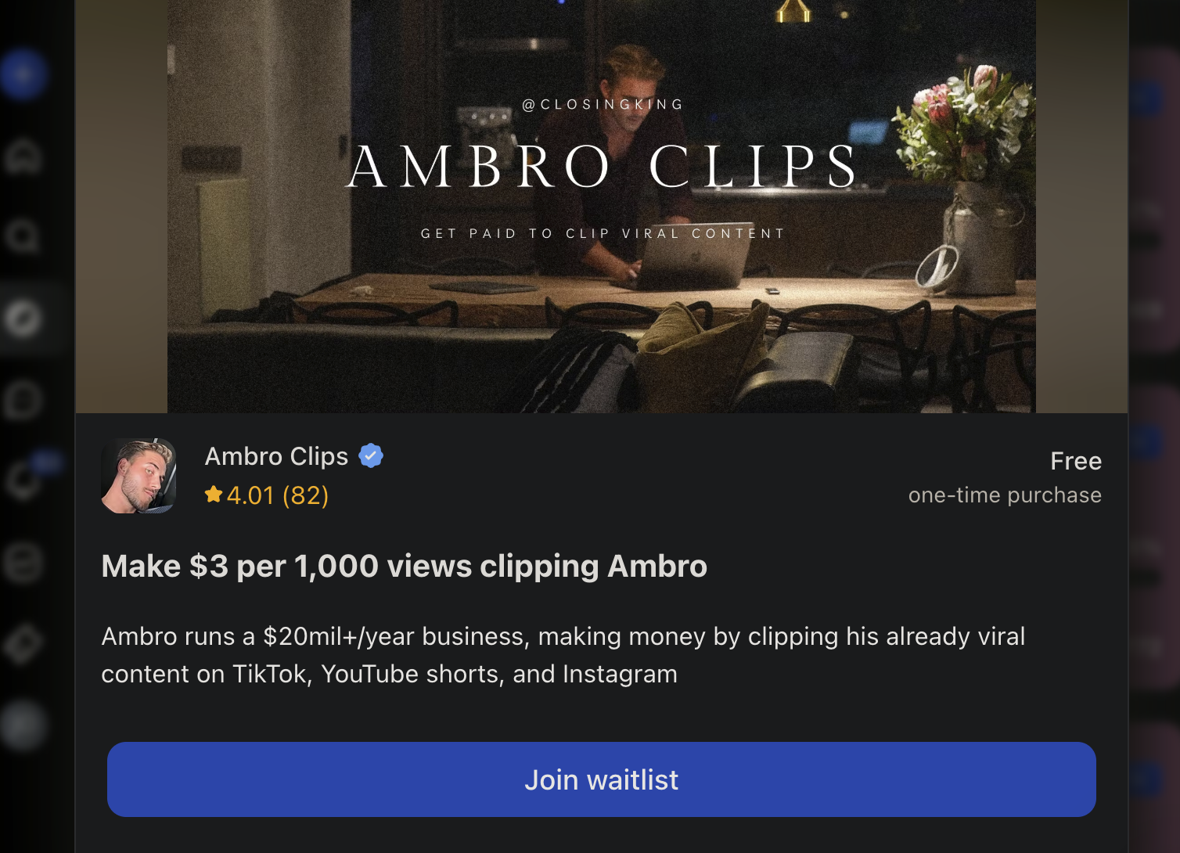The image size is (1180, 853).
Task: Click the blue circular button atop the sidebar
Action: 23,74
